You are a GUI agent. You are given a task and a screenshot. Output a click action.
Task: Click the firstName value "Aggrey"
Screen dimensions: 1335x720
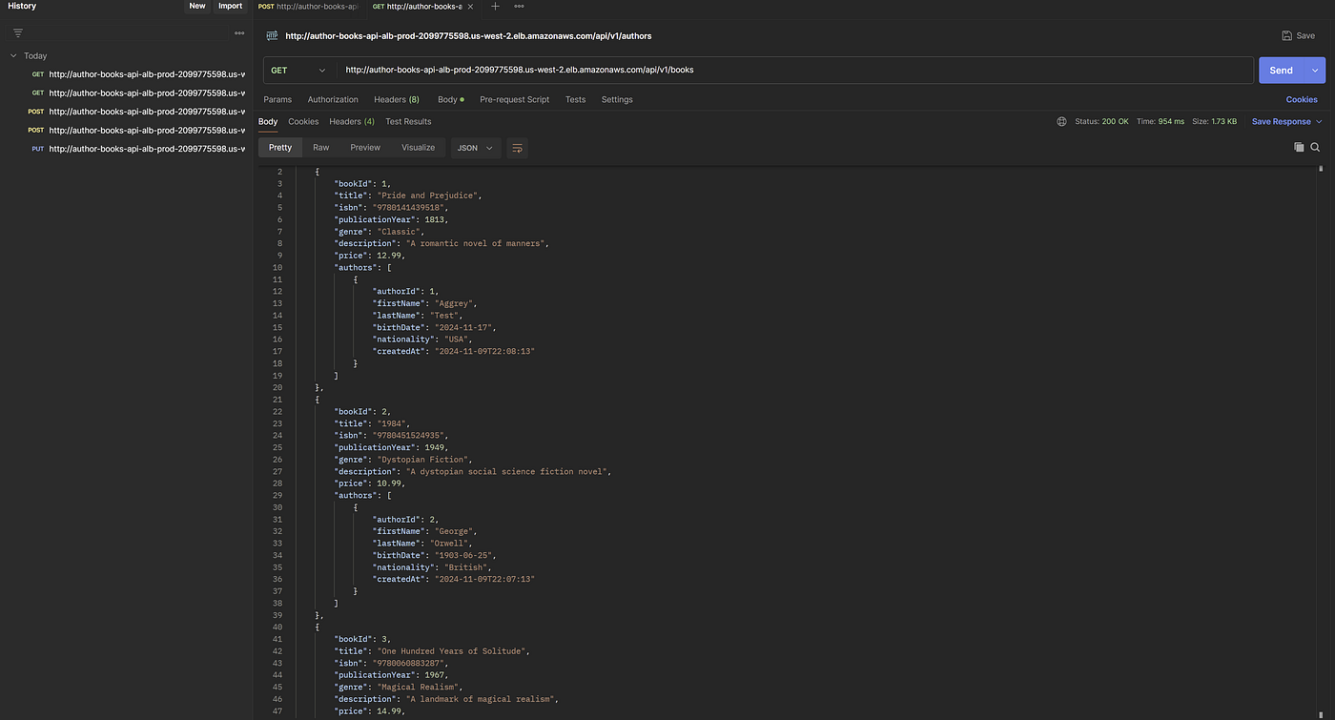(456, 303)
